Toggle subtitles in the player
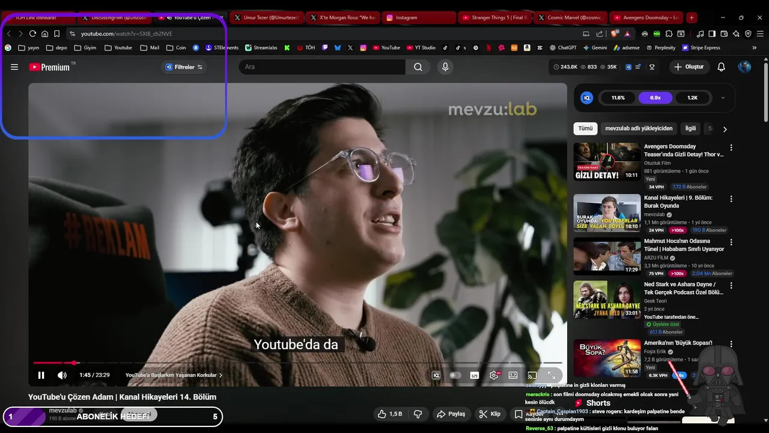The width and height of the screenshot is (769, 433). click(x=474, y=375)
